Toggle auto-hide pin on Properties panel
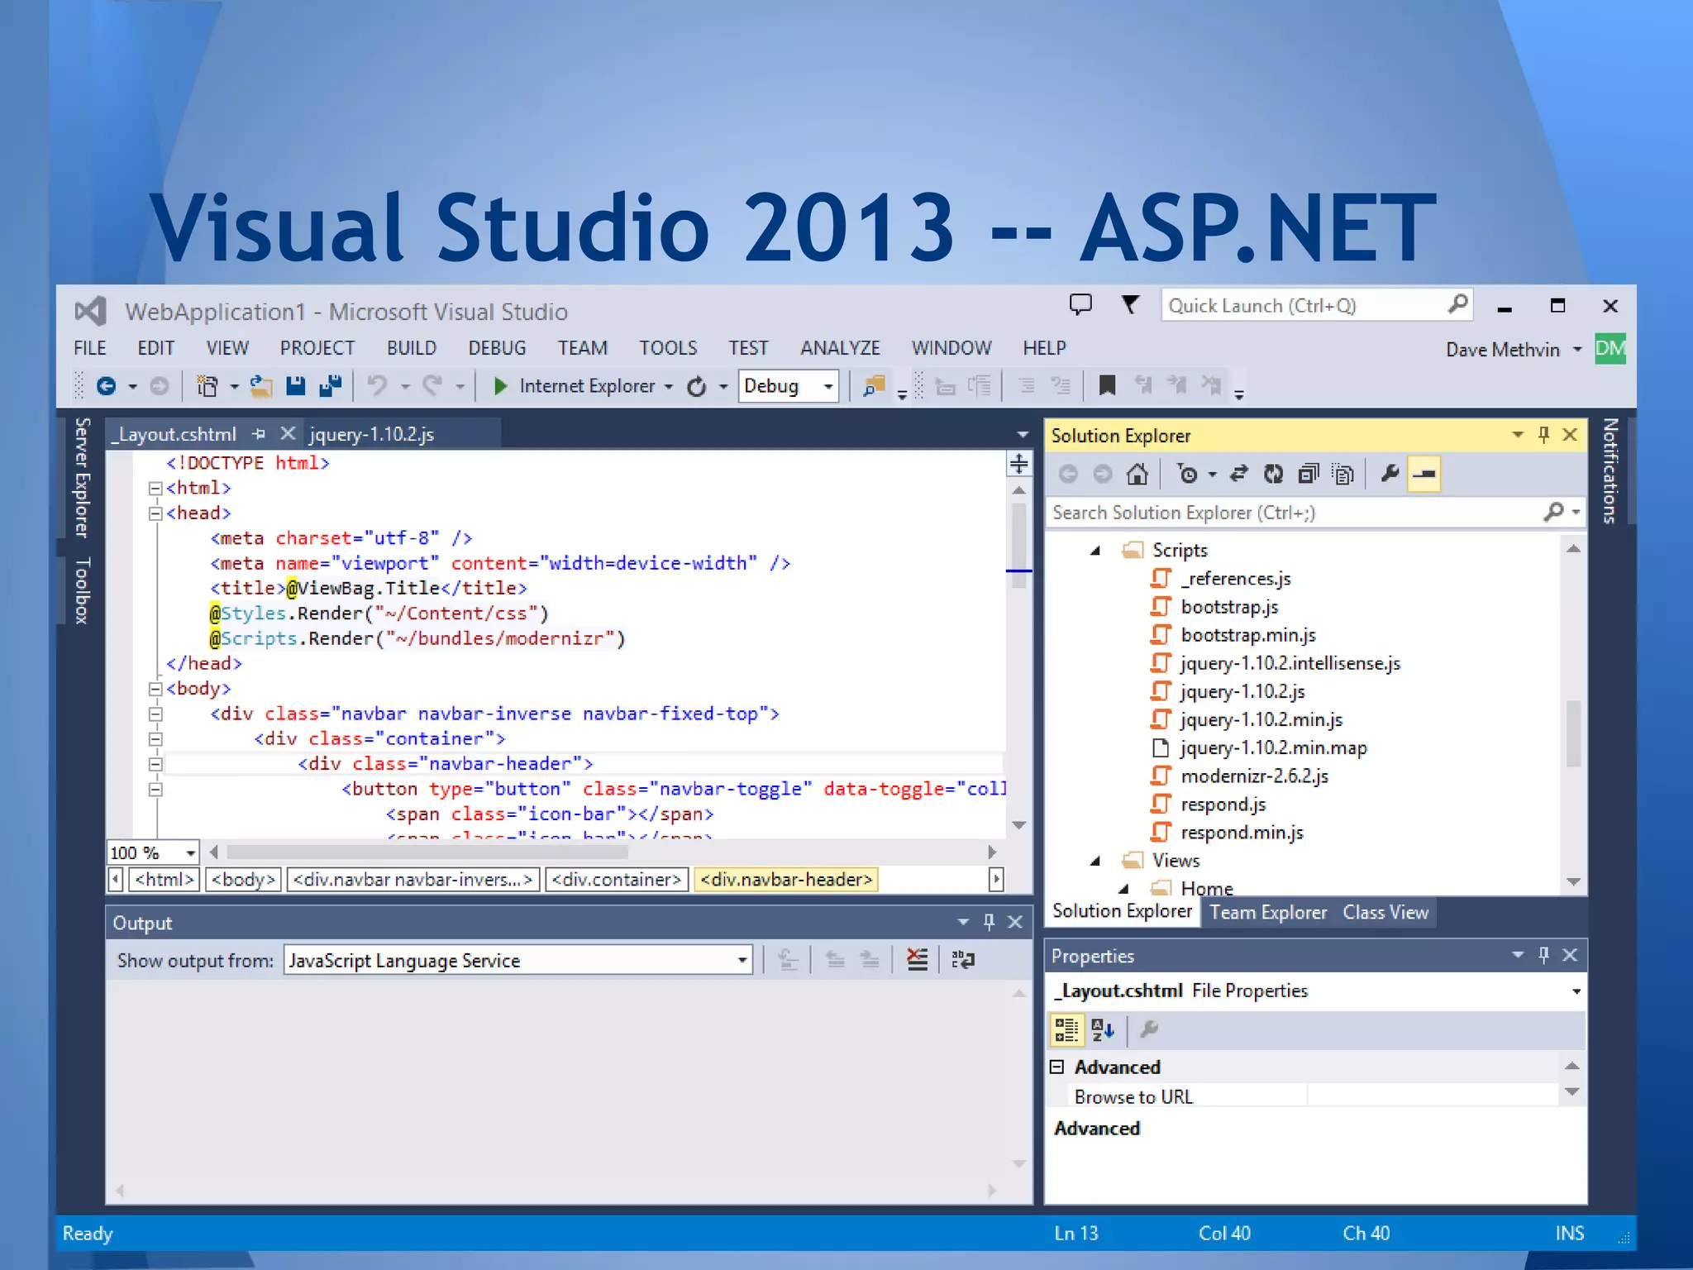 click(1543, 955)
